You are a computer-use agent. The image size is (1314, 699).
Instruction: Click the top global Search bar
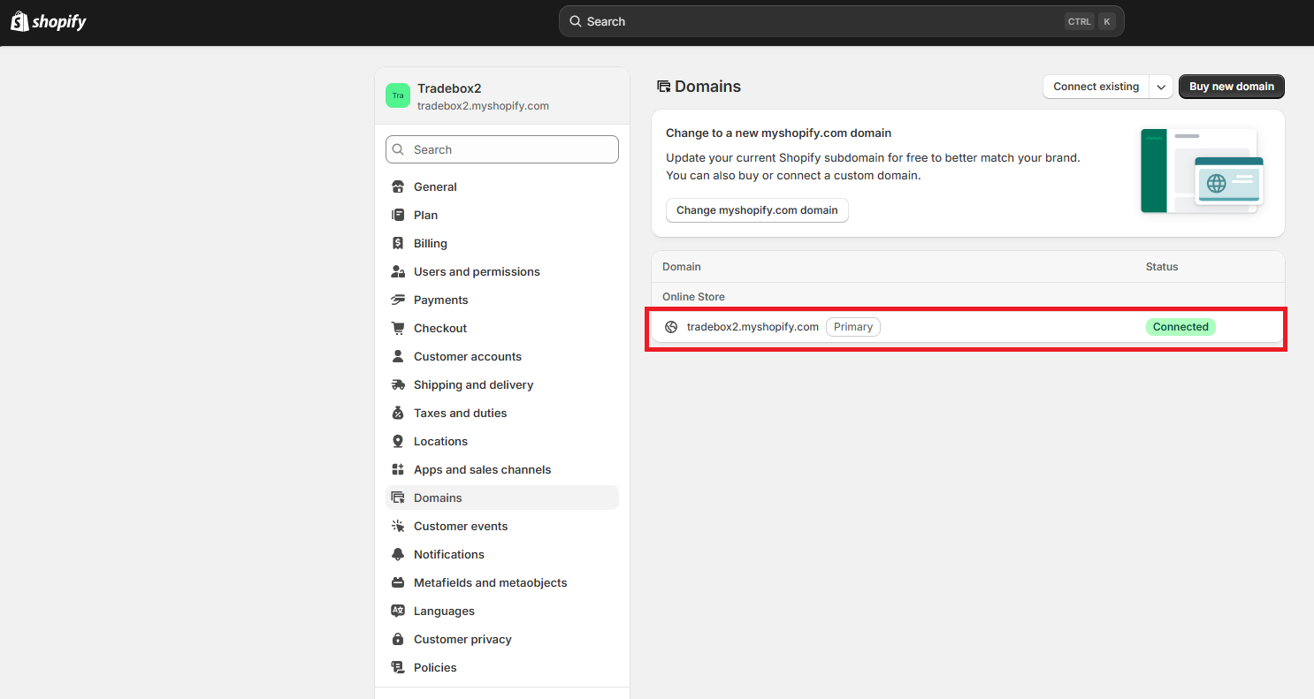pos(840,21)
